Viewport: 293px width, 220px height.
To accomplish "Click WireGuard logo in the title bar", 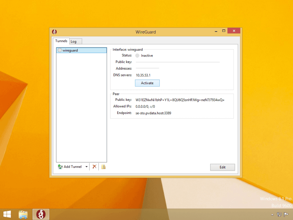I will pos(55,32).
